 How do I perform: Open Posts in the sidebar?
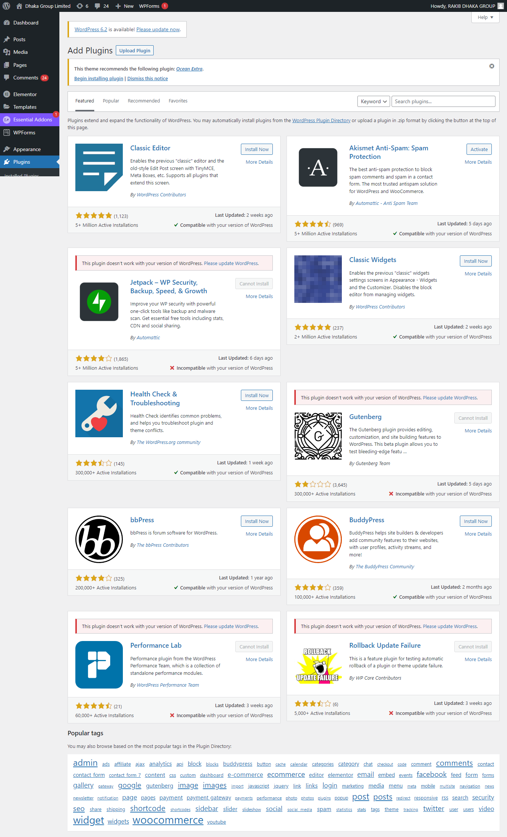click(x=19, y=39)
